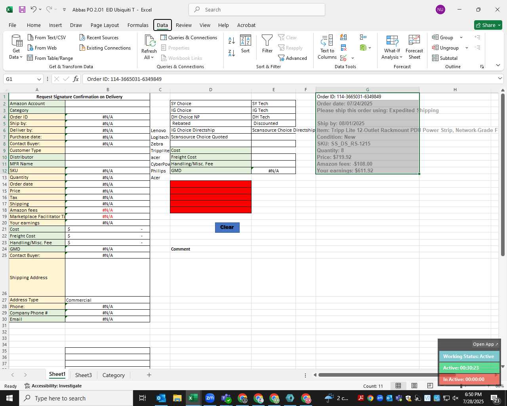Screen dimensions: 507x406
Task: Click the search box in title bar
Action: coord(257,10)
